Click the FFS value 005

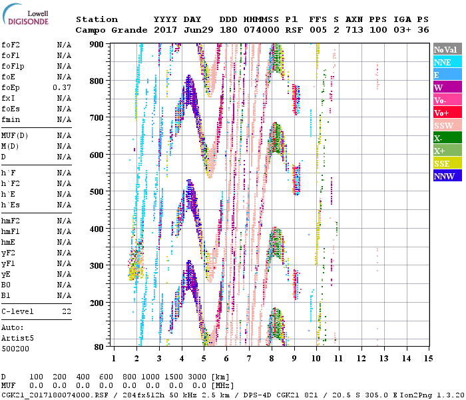(x=318, y=30)
